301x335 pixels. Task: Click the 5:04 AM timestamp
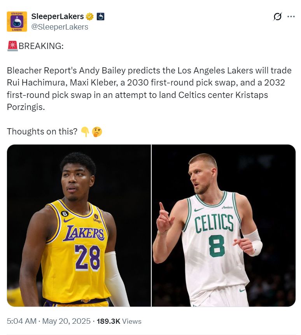21,321
